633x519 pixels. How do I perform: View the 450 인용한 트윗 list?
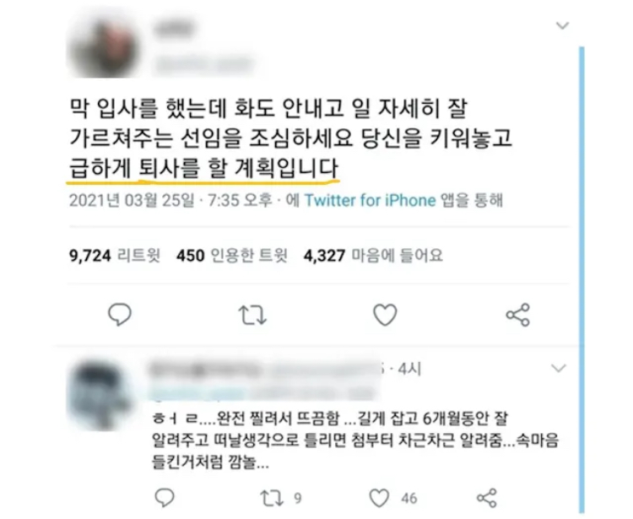[x=232, y=256]
